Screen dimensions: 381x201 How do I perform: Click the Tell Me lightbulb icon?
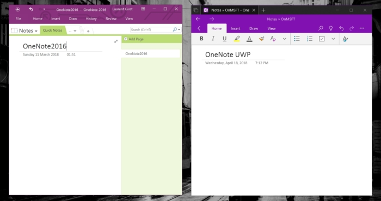331,28
